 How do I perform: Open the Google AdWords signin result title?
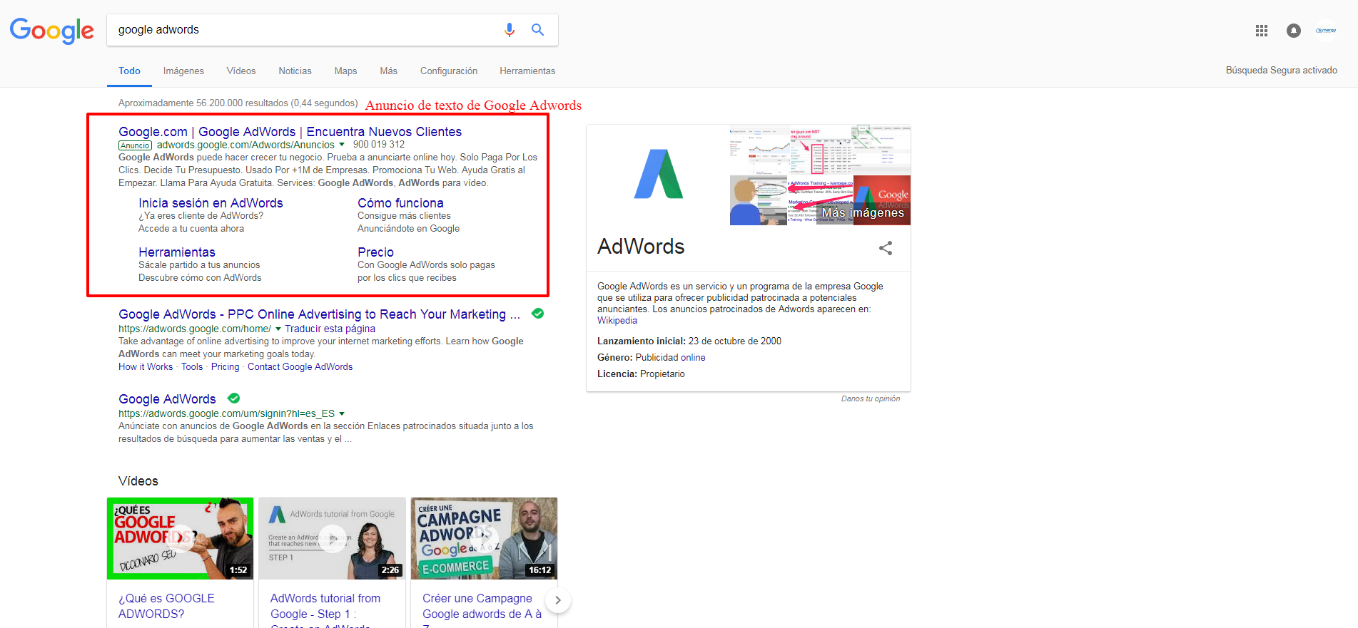tap(167, 399)
